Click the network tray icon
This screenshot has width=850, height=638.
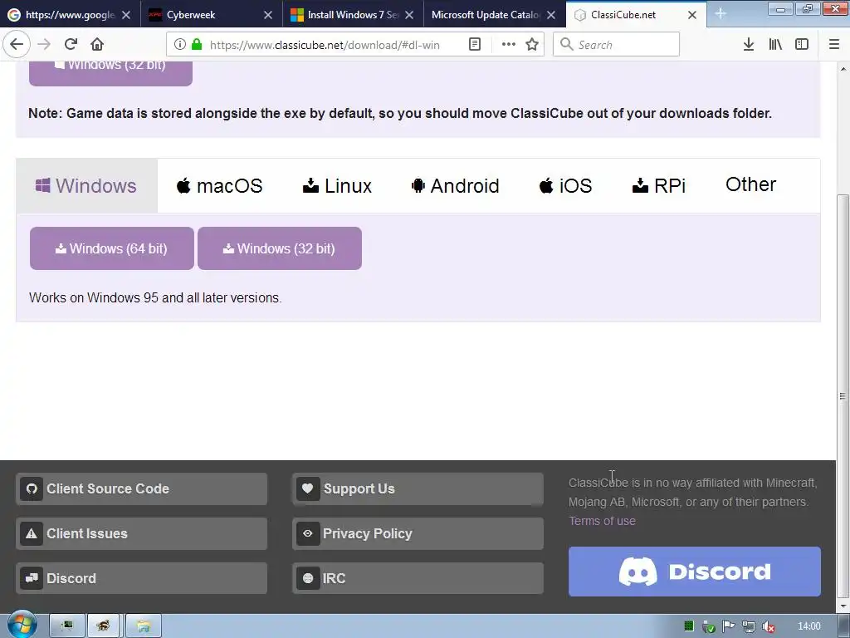[749, 626]
